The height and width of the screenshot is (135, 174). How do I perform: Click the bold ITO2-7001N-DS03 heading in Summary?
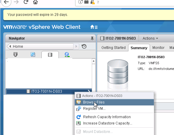click(151, 57)
